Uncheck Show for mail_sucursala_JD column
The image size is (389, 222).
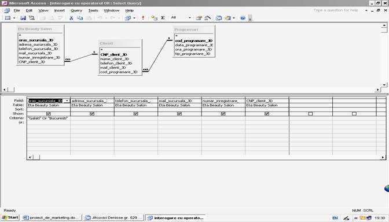(179, 113)
